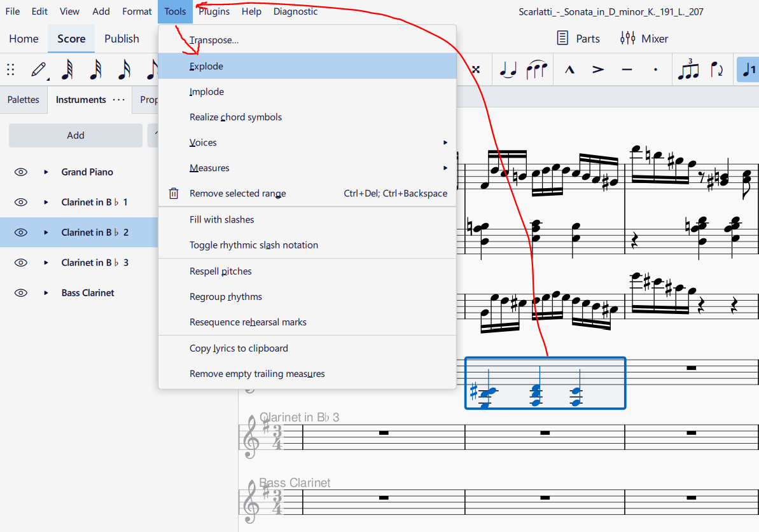This screenshot has height=532, width=759.
Task: Select Regroup rhythms
Action: tap(307, 296)
